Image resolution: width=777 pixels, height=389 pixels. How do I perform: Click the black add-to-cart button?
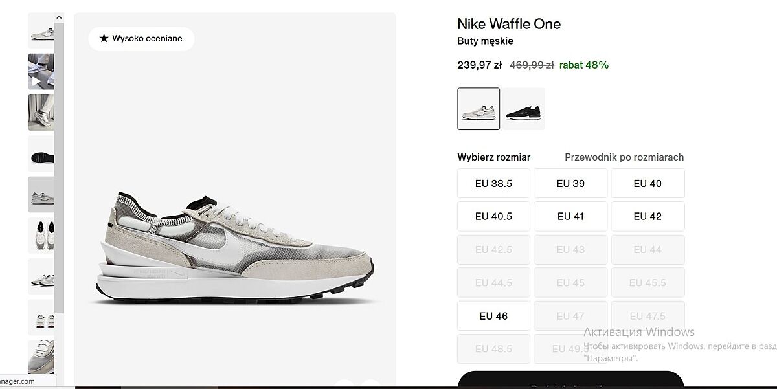[570, 381]
